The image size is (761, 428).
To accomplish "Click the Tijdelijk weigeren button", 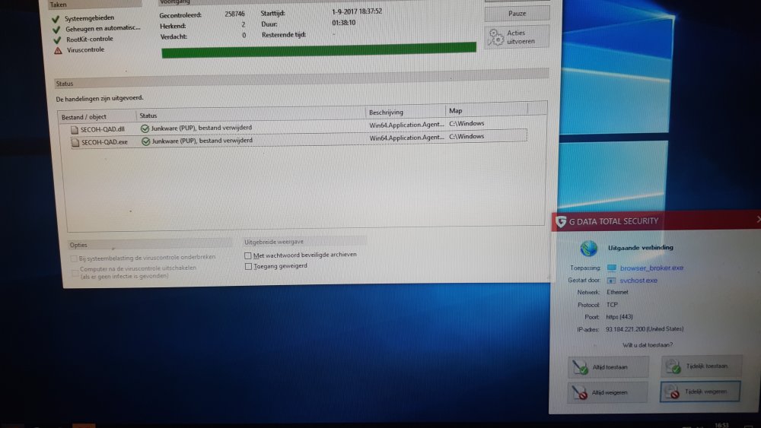I will [x=700, y=392].
